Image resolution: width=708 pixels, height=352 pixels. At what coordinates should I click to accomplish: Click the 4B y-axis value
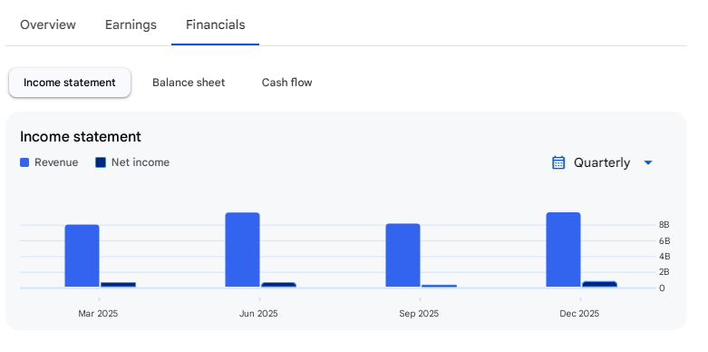[x=664, y=256]
